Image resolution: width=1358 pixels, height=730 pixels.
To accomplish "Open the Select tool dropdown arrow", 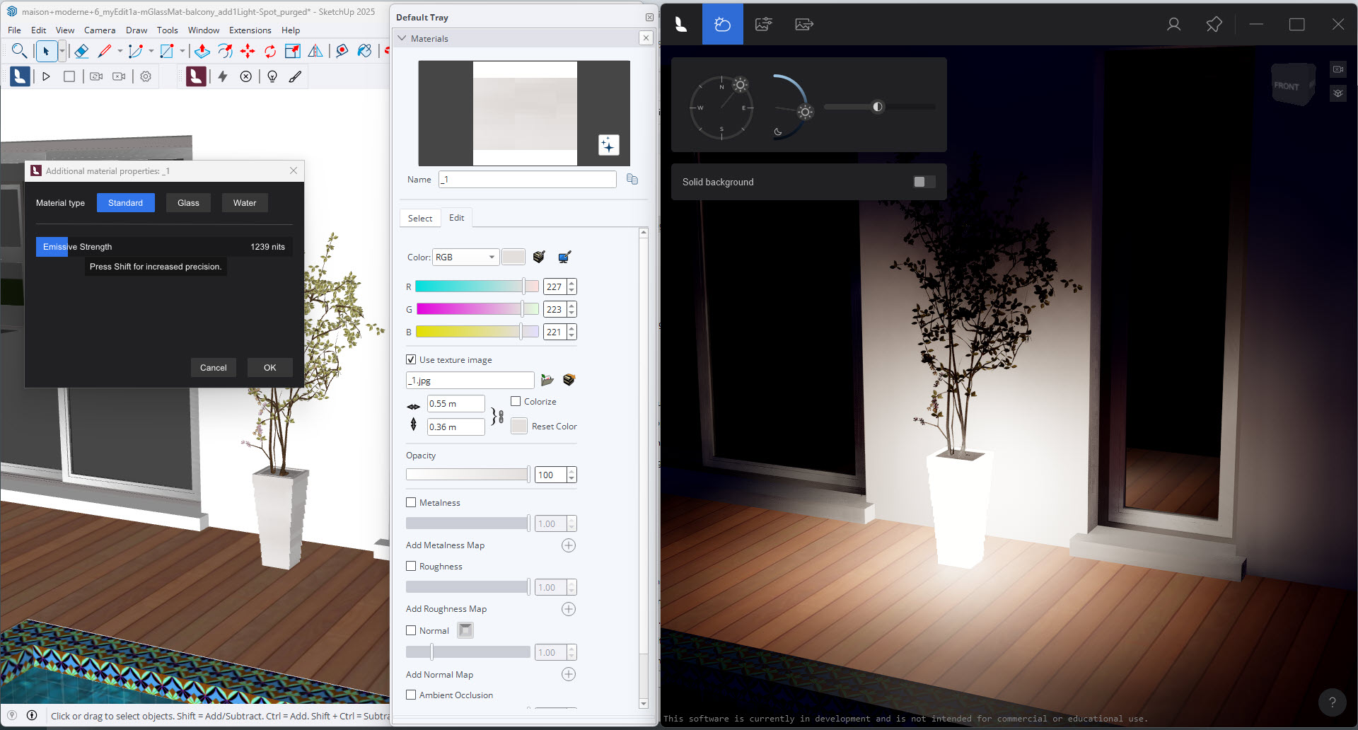I will pos(62,51).
